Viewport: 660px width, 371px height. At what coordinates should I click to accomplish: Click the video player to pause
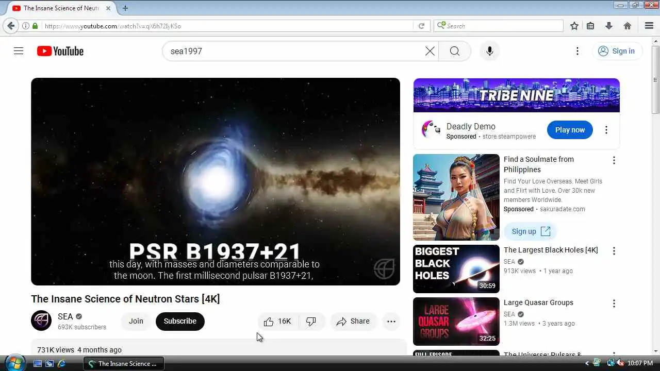point(216,181)
